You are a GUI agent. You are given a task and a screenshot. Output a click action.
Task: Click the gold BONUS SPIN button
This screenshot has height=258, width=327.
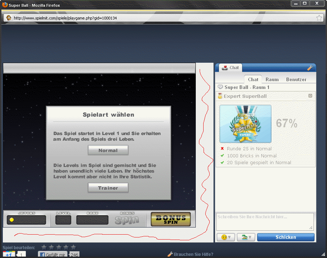pyautogui.click(x=171, y=219)
